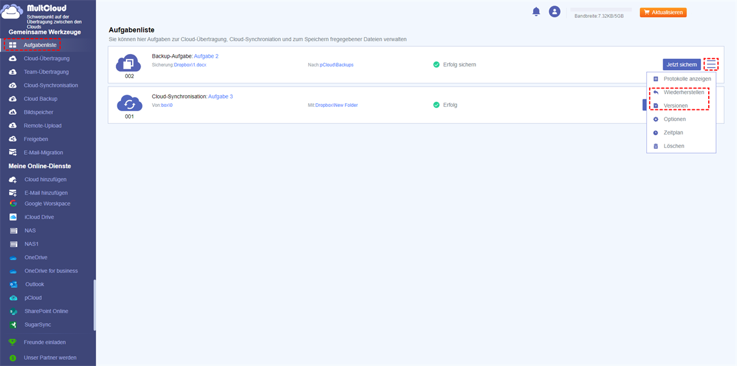Open Cloud-Synchronisation from sidebar icon

pyautogui.click(x=13, y=85)
